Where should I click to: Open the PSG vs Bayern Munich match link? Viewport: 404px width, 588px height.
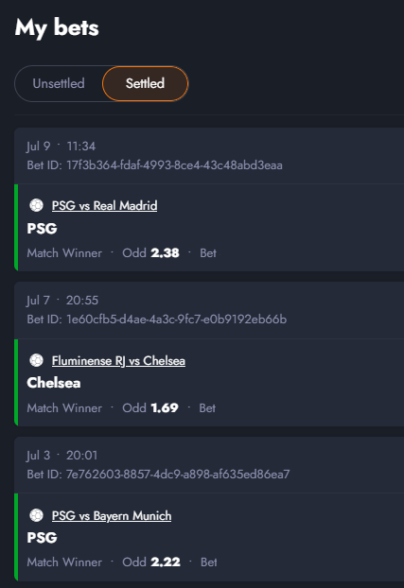(x=112, y=515)
